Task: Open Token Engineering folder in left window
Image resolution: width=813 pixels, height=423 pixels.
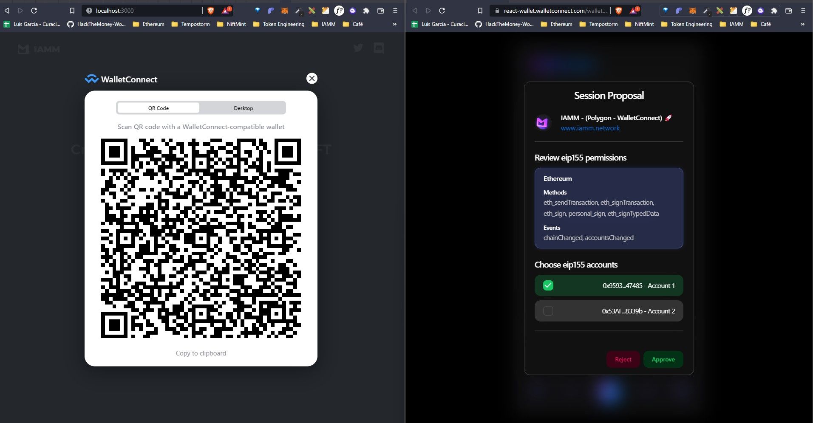Action: coord(279,24)
